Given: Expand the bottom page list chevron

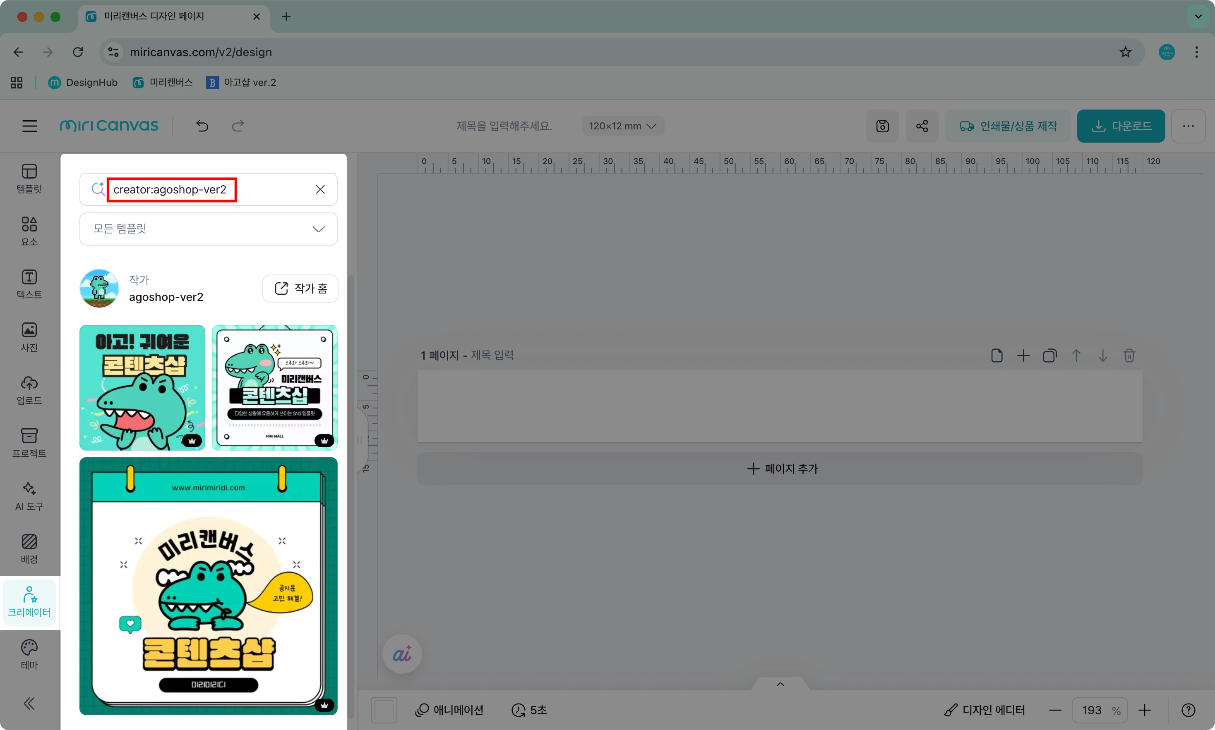Looking at the screenshot, I should point(780,684).
